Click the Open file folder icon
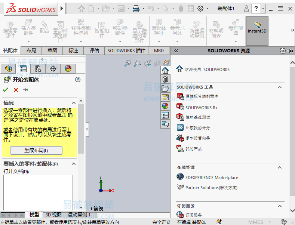This screenshot has height=225, width=295. tap(106, 9)
